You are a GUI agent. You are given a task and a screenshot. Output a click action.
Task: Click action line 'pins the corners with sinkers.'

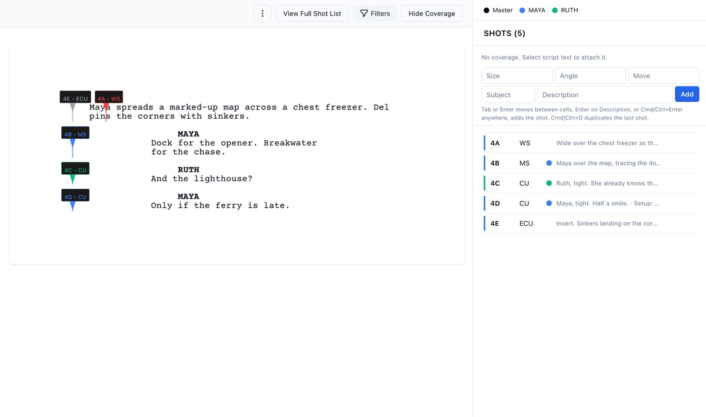click(x=169, y=116)
